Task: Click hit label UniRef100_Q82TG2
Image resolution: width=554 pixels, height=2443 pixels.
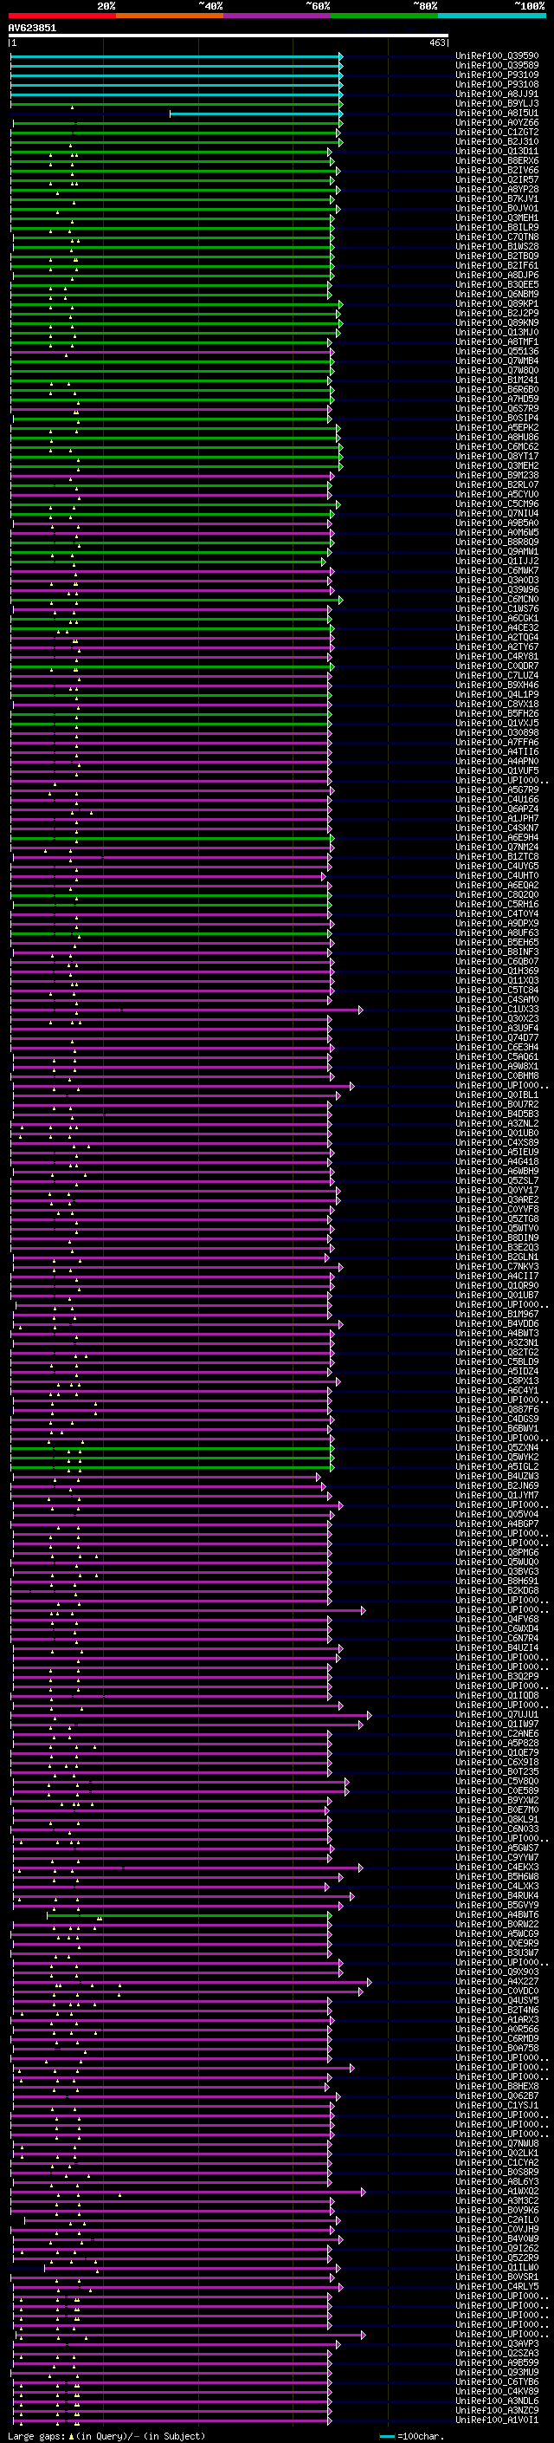Action: coord(497,1351)
